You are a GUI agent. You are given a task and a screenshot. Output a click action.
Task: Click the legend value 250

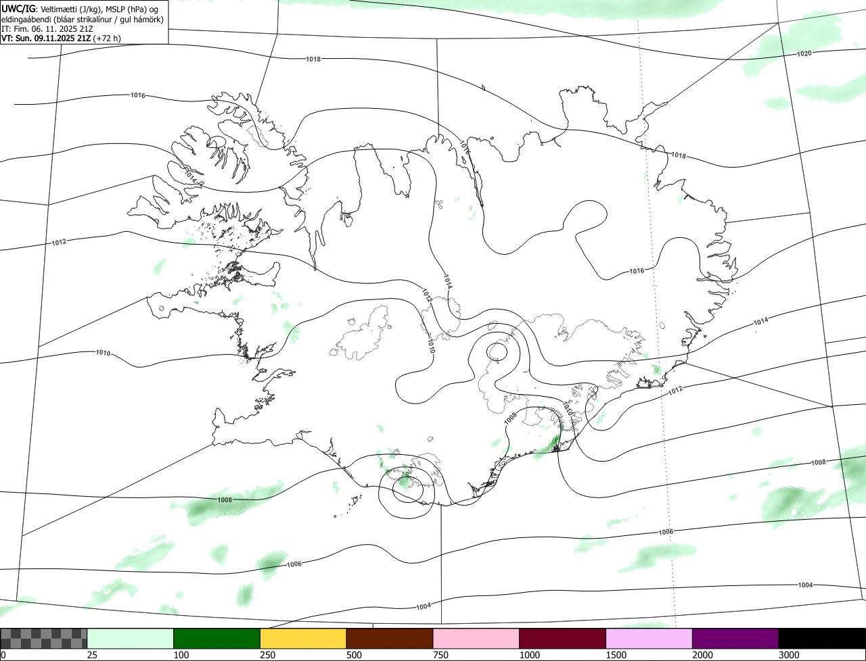269,655
